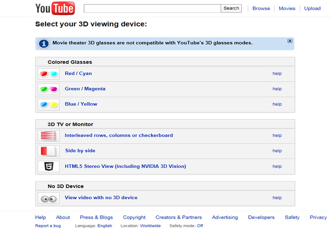Open the Location Worldwide selector
Viewport: 332px width, 234px height.
point(150,226)
